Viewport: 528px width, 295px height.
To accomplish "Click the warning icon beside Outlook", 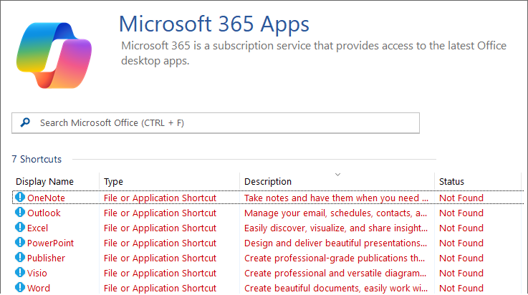I will [20, 213].
